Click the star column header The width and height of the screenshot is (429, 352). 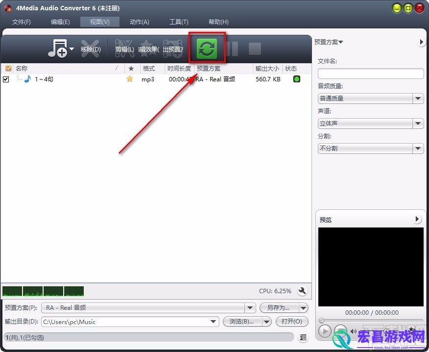point(131,69)
